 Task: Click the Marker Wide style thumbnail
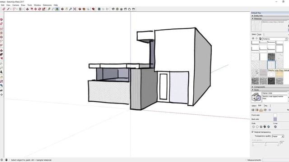coord(256,97)
